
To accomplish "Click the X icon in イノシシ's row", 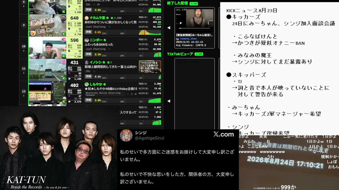I will click(95, 71).
